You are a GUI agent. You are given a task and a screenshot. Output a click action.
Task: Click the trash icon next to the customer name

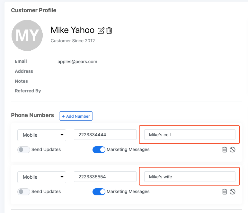[x=109, y=30]
